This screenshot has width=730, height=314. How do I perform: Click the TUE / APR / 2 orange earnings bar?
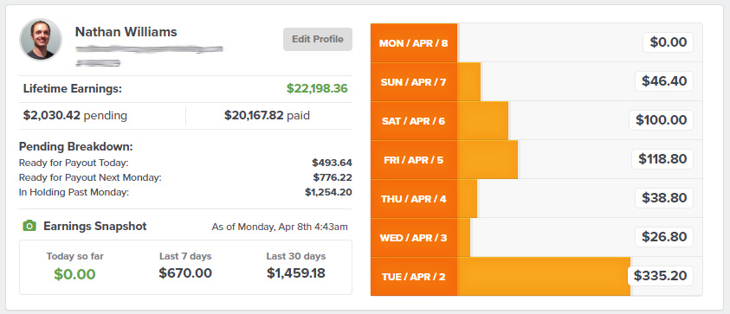click(543, 276)
